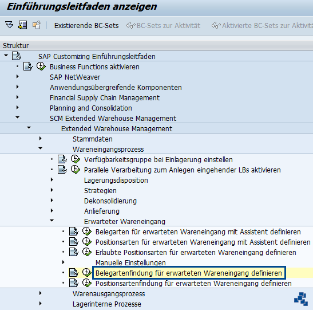Select Financial Supply Chain Management entry text
Viewport: 313px width, 310px height.
coord(105,98)
